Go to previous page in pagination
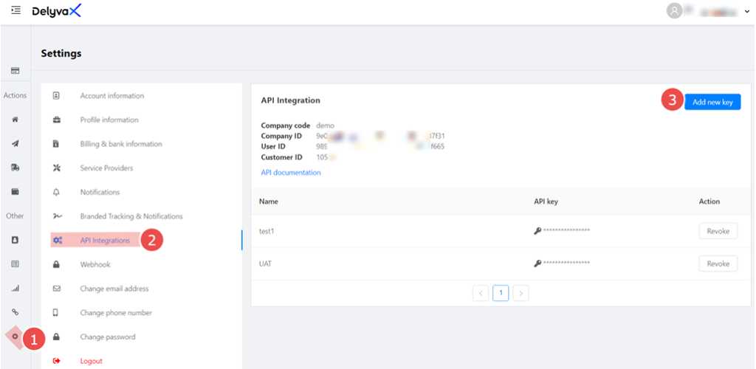 tap(481, 293)
